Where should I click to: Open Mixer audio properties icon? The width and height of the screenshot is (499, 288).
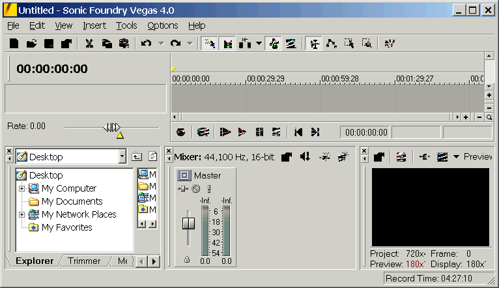pos(287,156)
